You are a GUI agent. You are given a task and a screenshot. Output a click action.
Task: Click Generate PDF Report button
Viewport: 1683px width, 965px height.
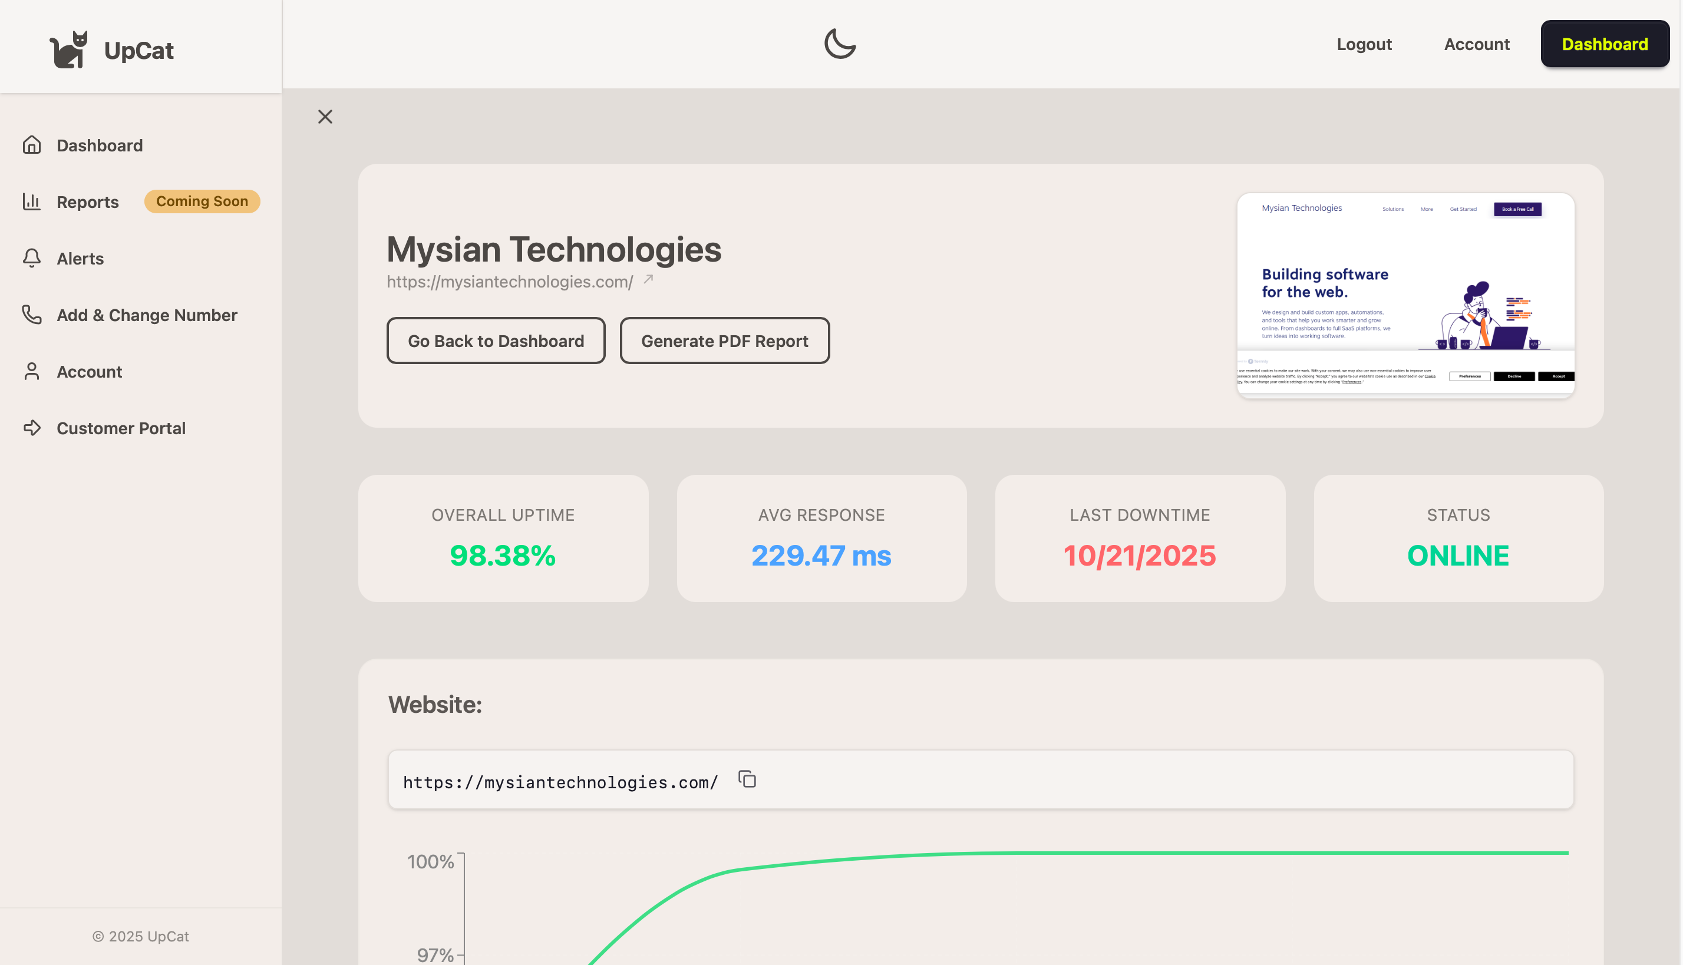725,341
